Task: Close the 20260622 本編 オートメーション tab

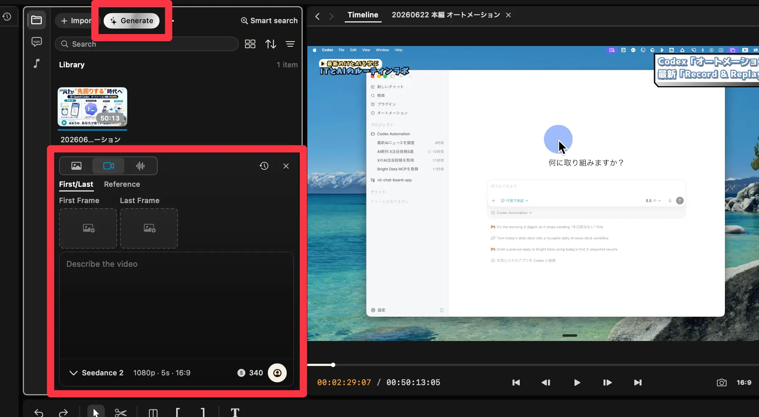Action: point(508,15)
